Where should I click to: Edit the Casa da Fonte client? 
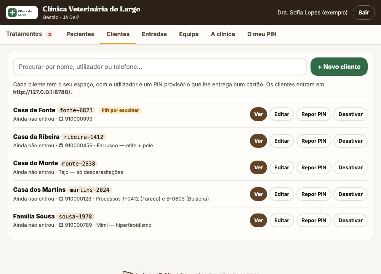[x=282, y=114]
